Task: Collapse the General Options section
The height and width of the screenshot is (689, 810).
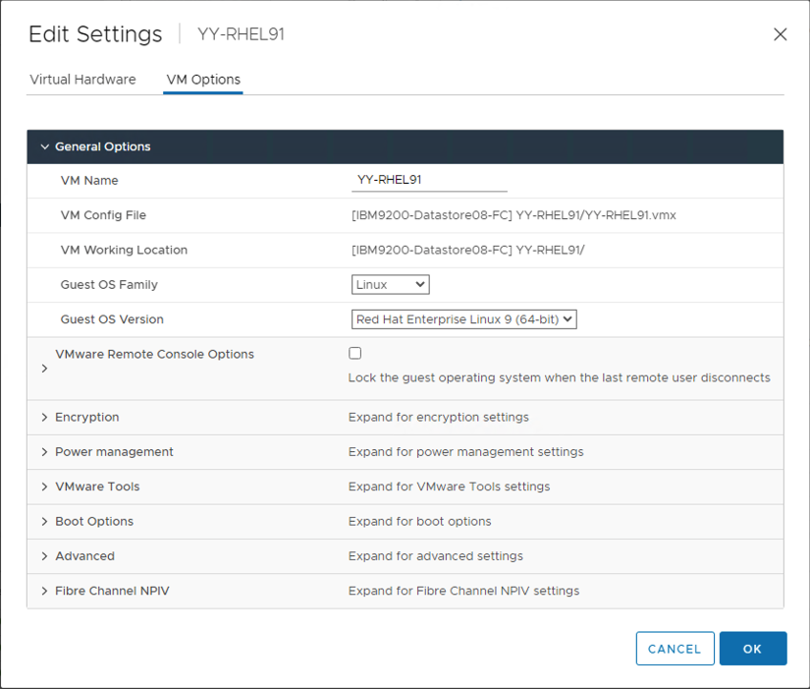Action: 45,146
